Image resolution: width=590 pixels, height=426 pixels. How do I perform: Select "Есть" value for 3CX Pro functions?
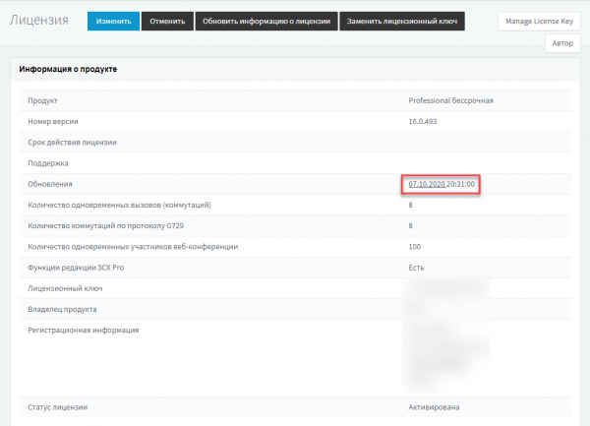[416, 268]
